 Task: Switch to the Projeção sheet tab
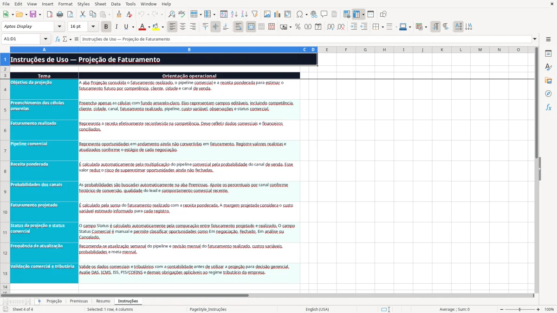[x=54, y=301]
